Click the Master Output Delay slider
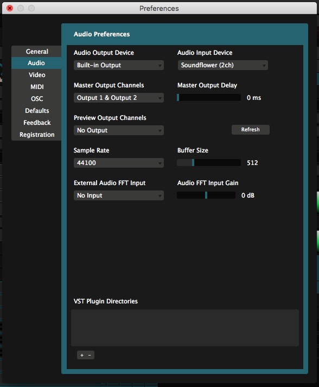Image resolution: width=319 pixels, height=387 pixels. [x=209, y=98]
